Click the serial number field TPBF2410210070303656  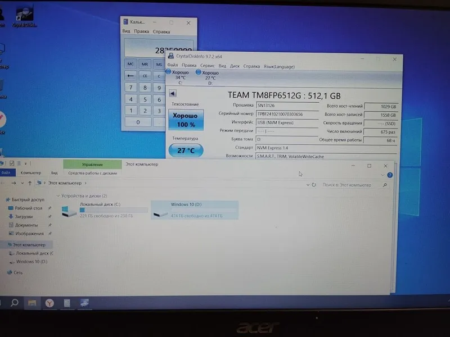click(287, 114)
